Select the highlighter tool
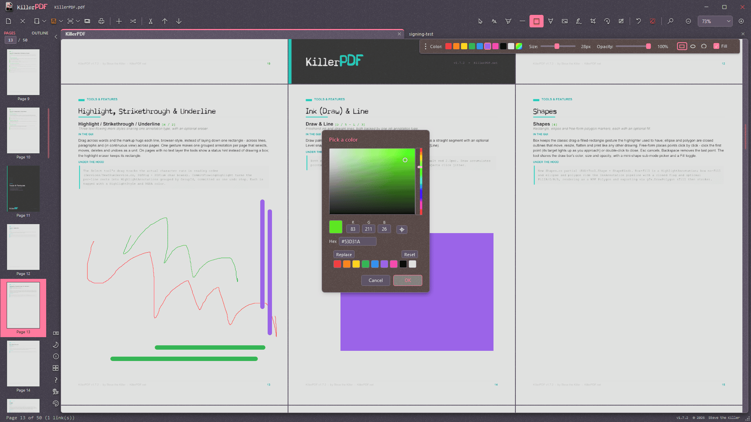This screenshot has height=422, width=751. (508, 21)
